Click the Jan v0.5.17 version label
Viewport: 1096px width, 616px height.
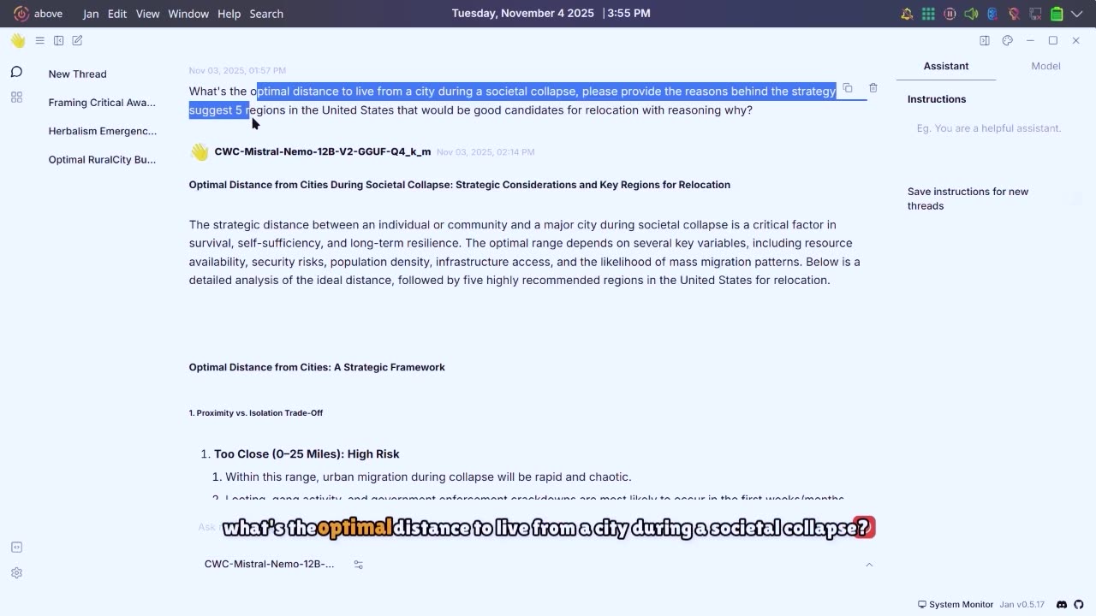coord(1022,604)
